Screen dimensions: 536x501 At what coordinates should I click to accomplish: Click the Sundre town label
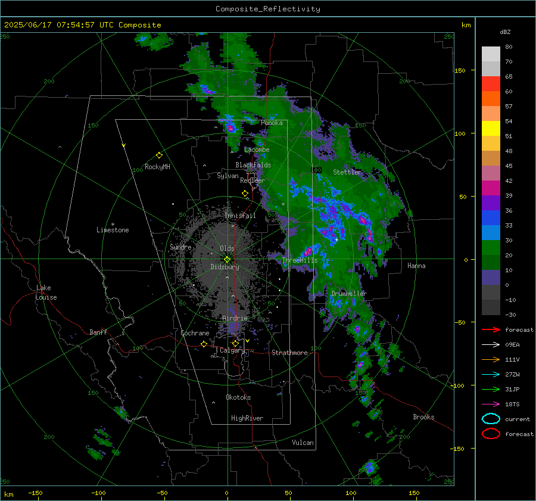point(180,247)
